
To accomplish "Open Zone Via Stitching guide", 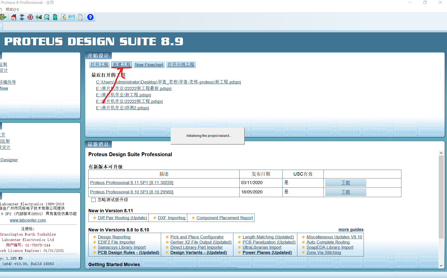I will [324, 252].
